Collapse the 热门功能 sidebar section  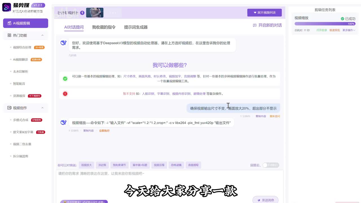click(x=43, y=36)
